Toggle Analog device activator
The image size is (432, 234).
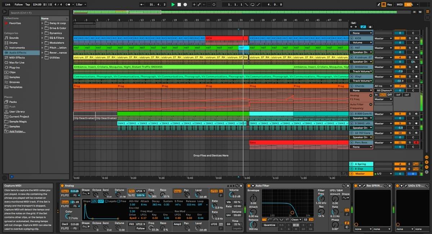tap(62, 186)
